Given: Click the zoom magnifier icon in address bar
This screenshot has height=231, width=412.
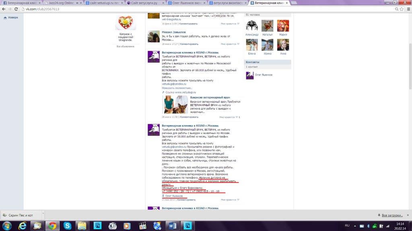Looking at the screenshot, I should 397,9.
